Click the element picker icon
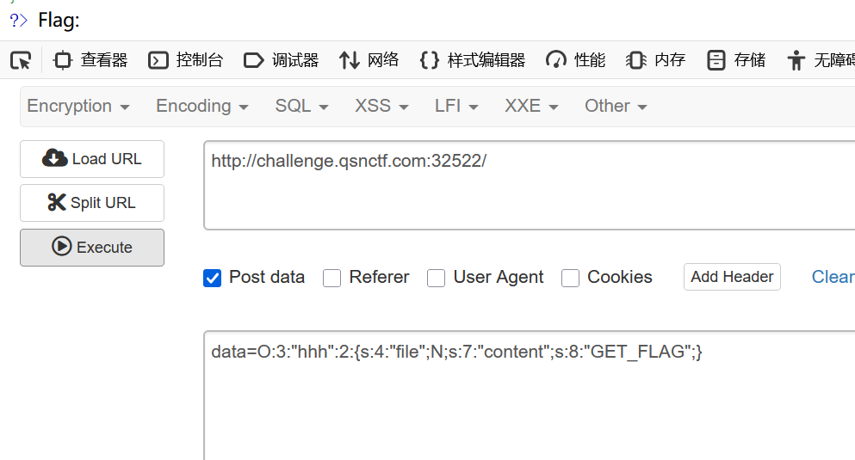Image resolution: width=855 pixels, height=460 pixels. point(21,60)
